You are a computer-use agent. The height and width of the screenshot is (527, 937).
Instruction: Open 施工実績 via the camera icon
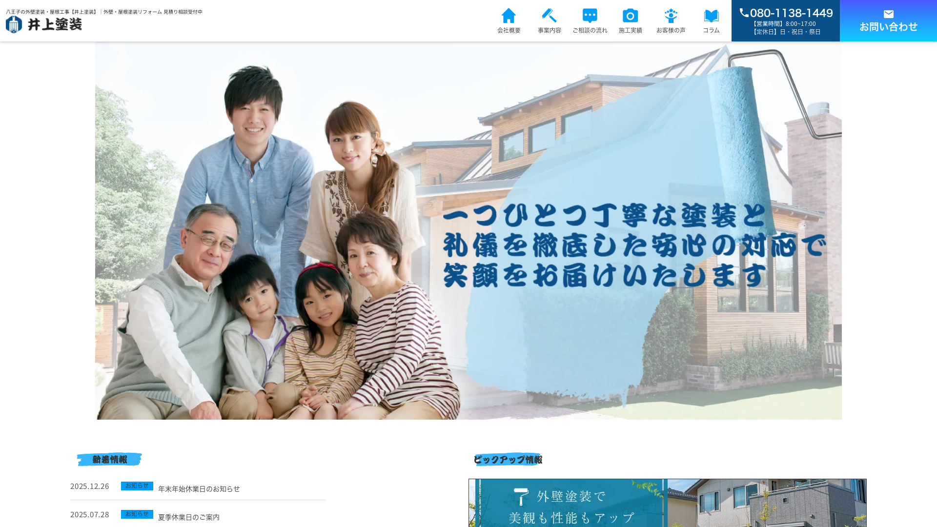630,15
